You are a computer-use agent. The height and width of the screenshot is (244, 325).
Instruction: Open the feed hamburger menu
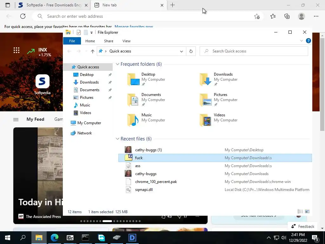tap(16, 119)
